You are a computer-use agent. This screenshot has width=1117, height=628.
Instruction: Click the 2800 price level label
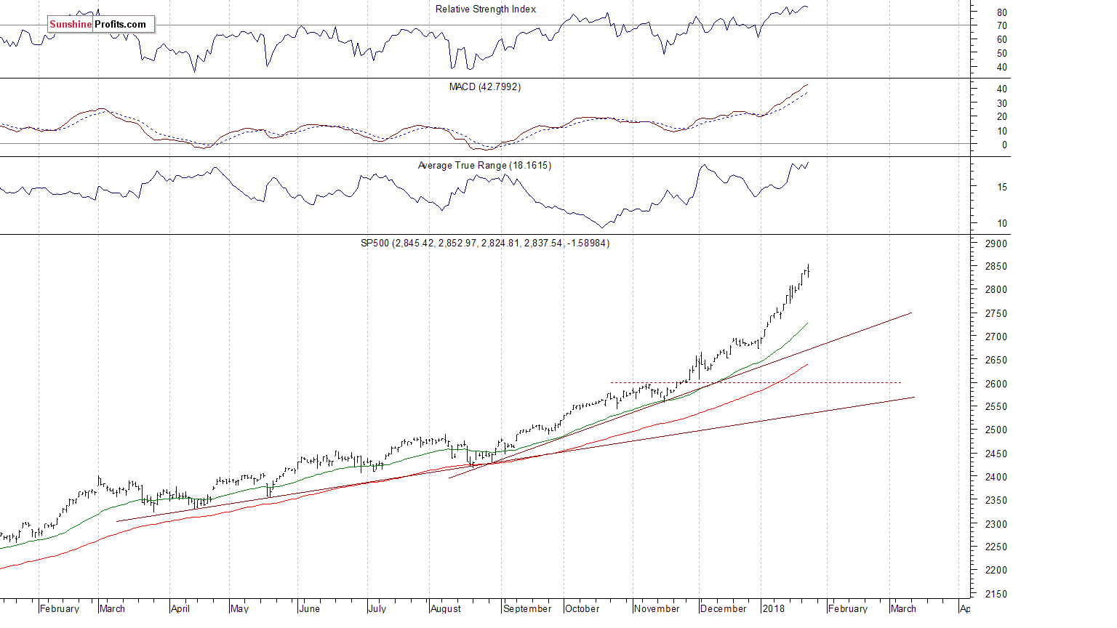click(997, 290)
